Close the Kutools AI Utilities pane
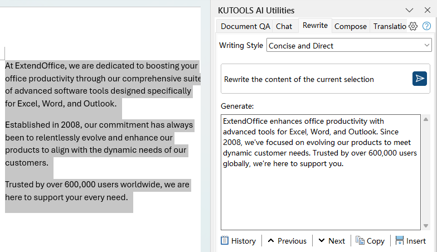 [x=427, y=10]
